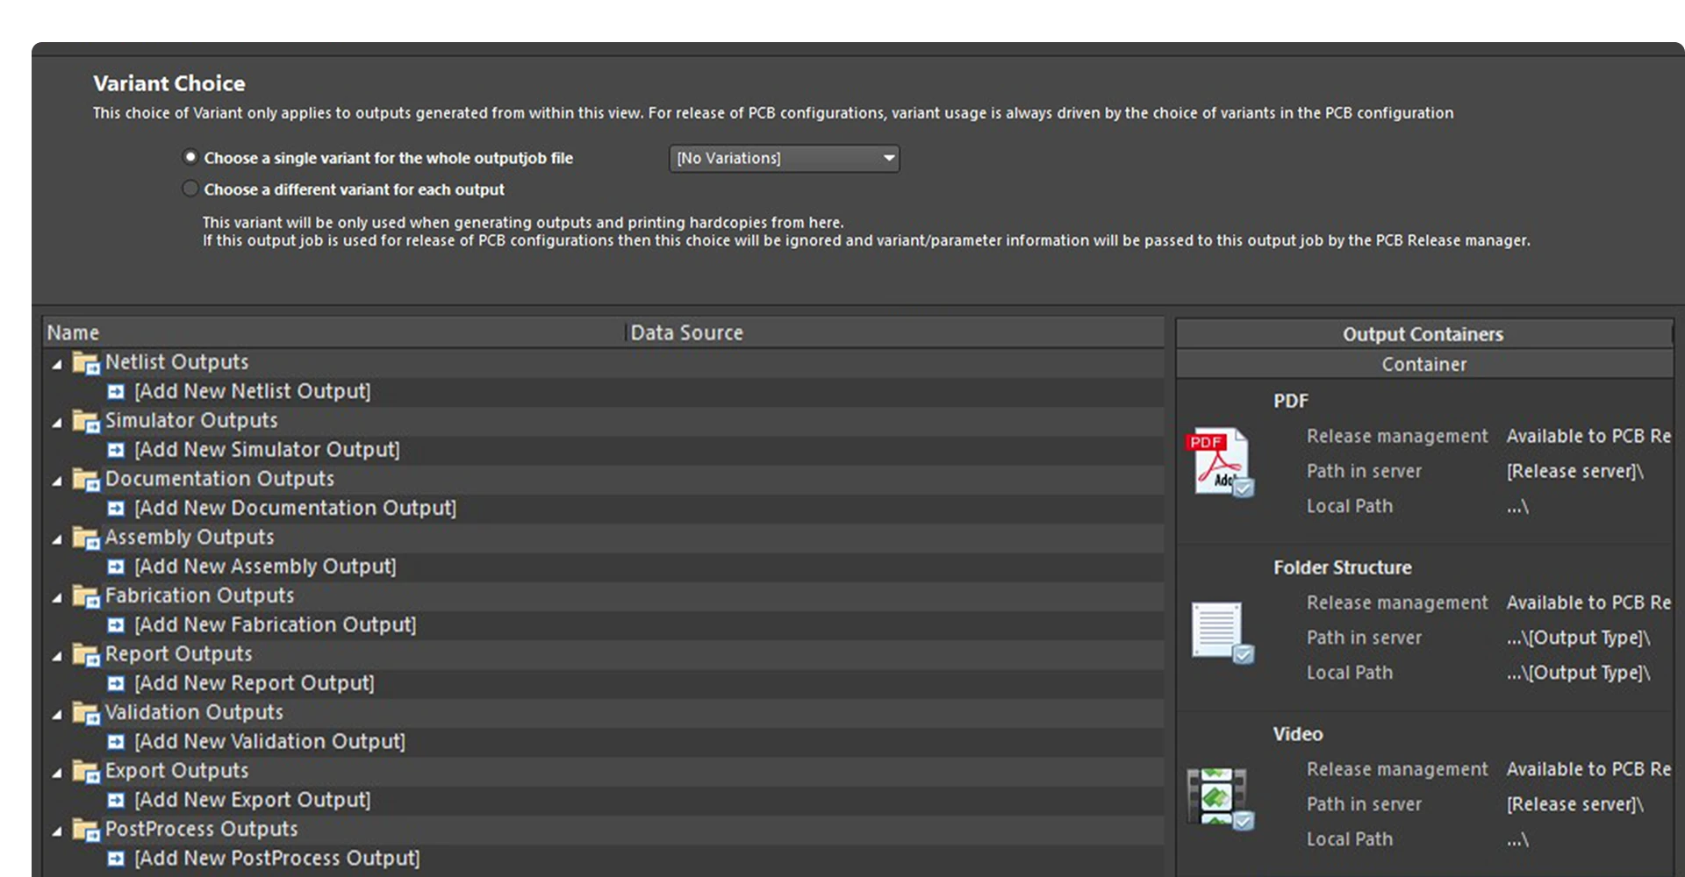Click the PDF container's [Release server]\ path
This screenshot has height=877, width=1685.
pyautogui.click(x=1574, y=471)
